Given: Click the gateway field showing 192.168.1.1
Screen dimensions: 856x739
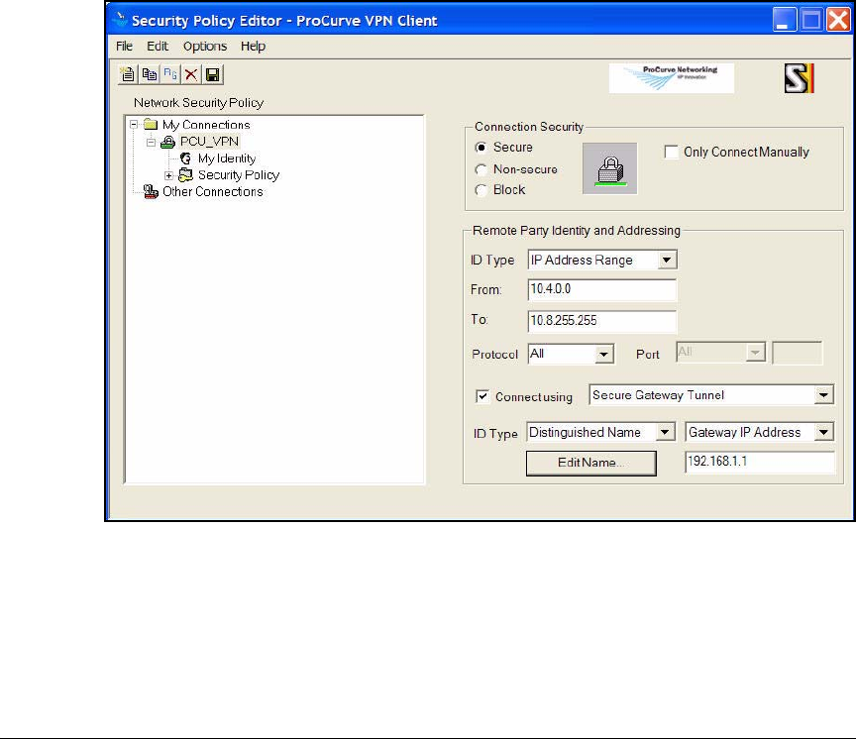Looking at the screenshot, I should pos(759,462).
